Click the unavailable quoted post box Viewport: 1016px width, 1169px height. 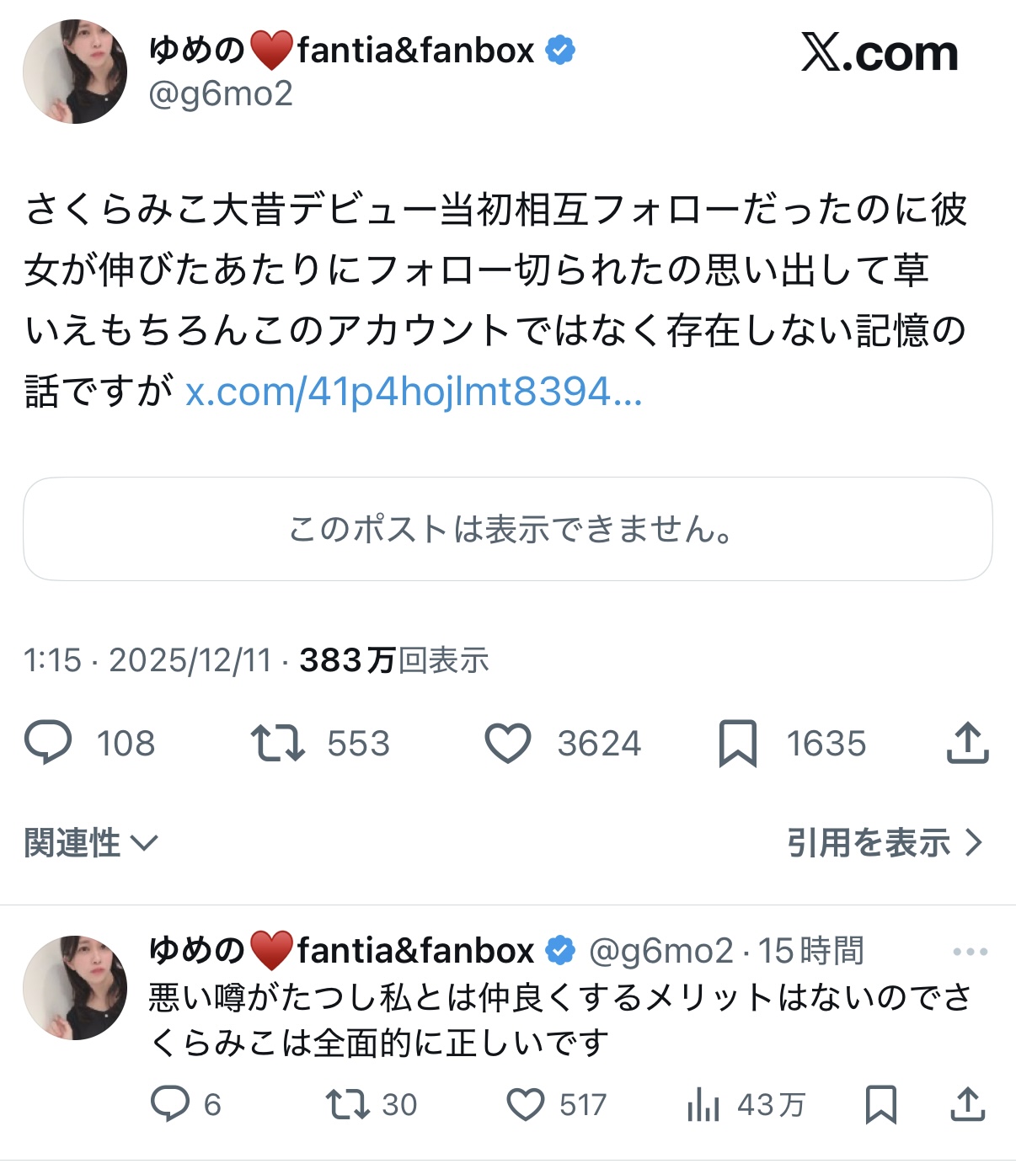point(508,529)
